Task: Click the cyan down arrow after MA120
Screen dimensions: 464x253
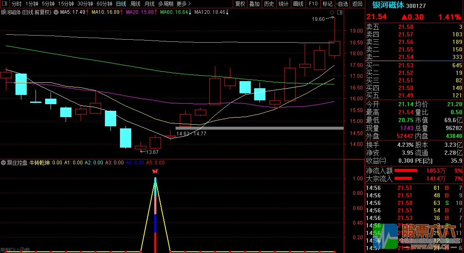Action: (227, 12)
